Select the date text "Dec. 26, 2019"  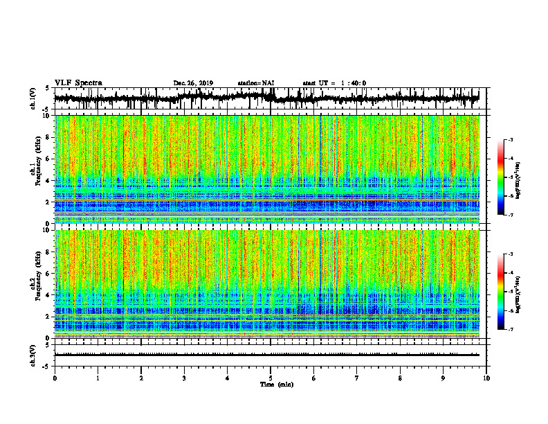click(x=193, y=83)
